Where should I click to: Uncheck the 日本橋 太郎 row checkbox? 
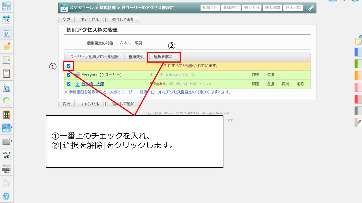click(x=69, y=84)
